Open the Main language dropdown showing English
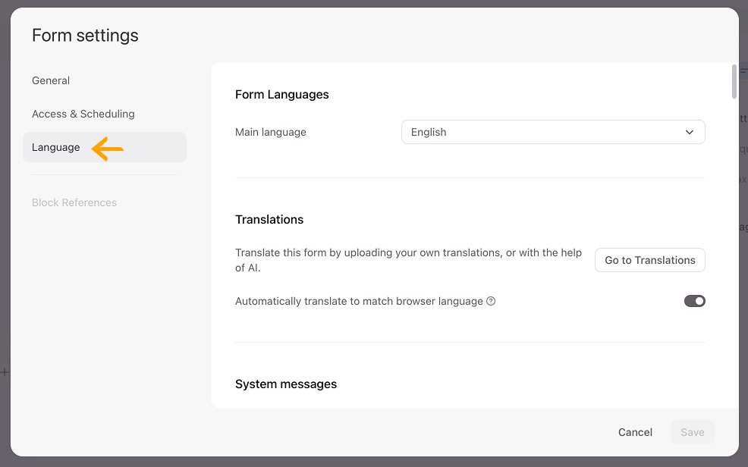Viewport: 748px width, 467px height. click(x=552, y=132)
